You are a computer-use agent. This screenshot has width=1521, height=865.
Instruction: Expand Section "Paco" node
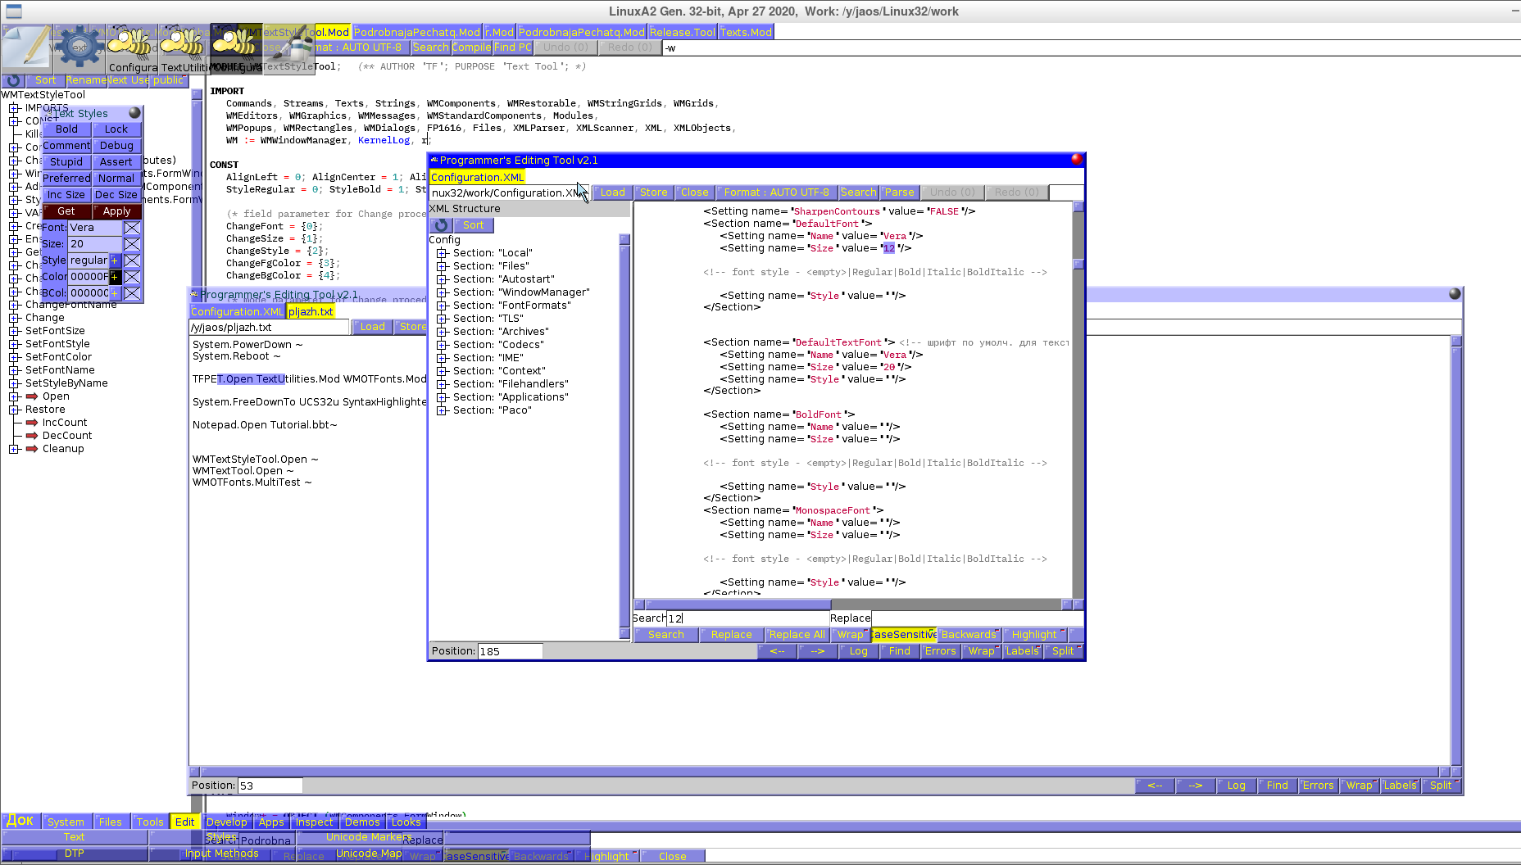click(442, 410)
